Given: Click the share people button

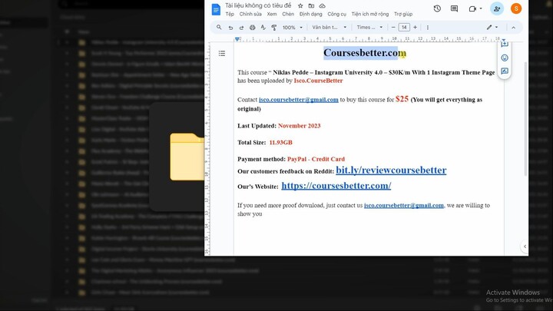Looking at the screenshot, I should [497, 8].
